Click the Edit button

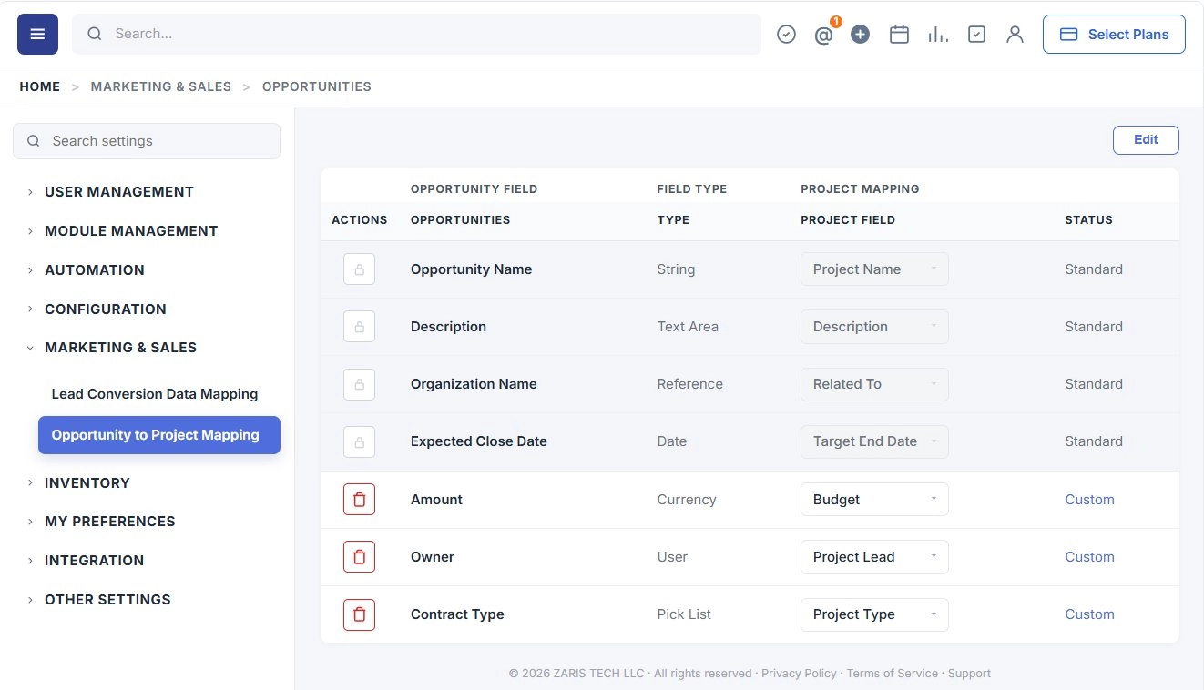click(x=1146, y=140)
